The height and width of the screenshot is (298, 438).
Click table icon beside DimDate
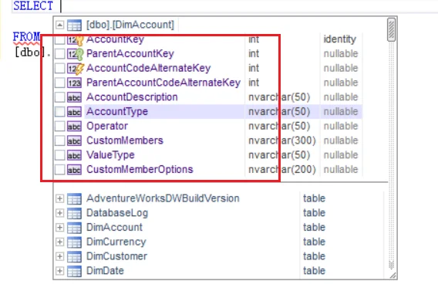[x=74, y=272]
